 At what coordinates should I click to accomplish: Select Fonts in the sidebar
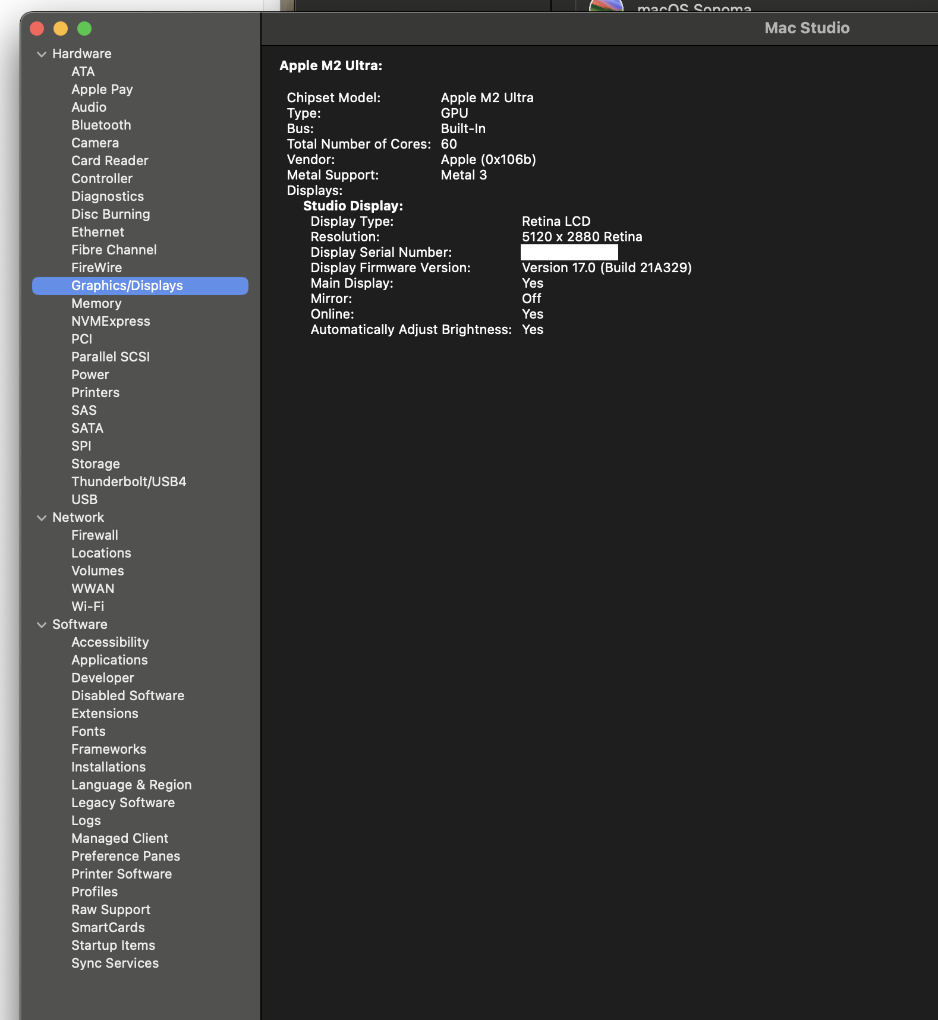tap(89, 731)
